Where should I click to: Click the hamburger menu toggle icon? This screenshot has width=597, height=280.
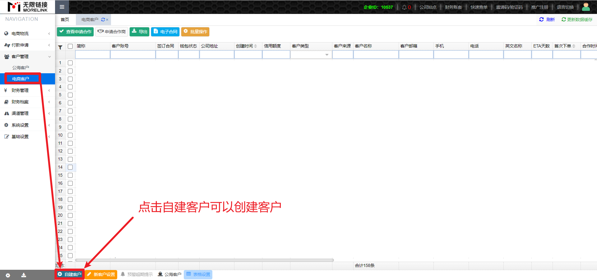pyautogui.click(x=62, y=7)
